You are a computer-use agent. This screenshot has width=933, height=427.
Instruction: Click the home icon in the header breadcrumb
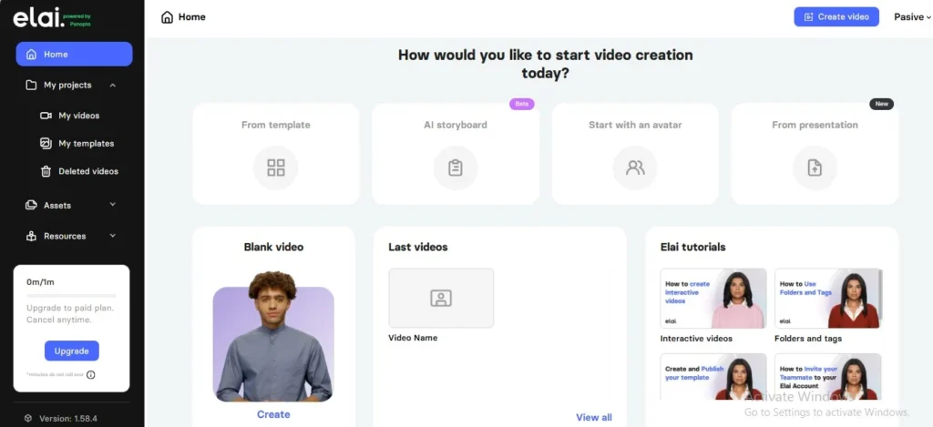[168, 17]
